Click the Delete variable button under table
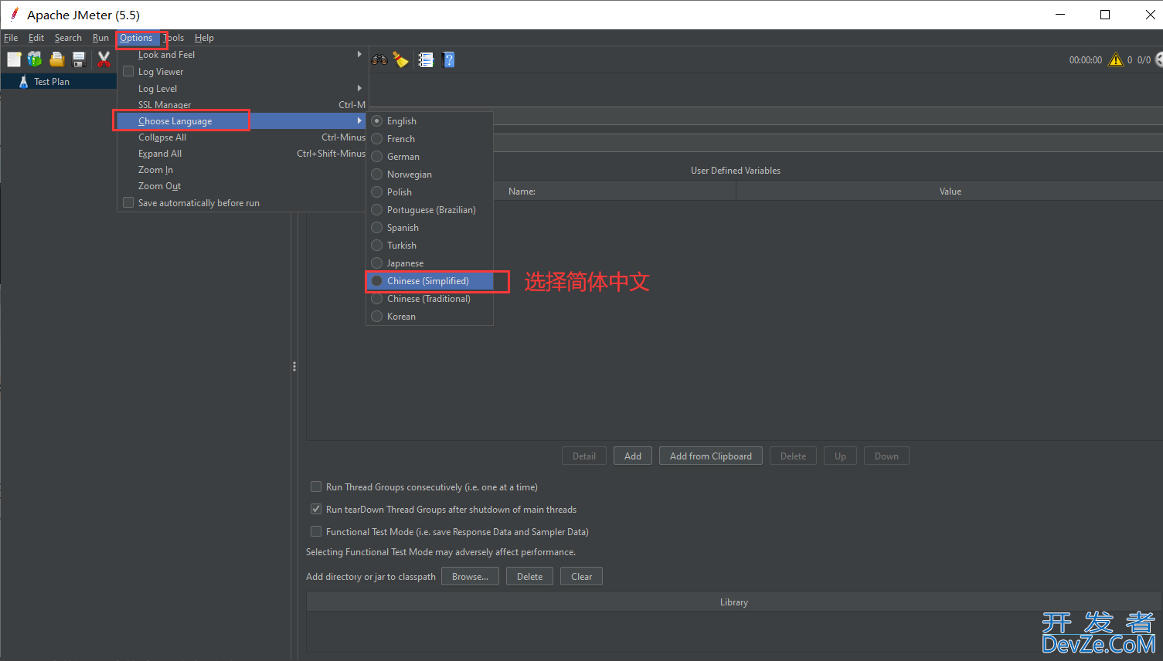This screenshot has width=1163, height=661. [793, 456]
